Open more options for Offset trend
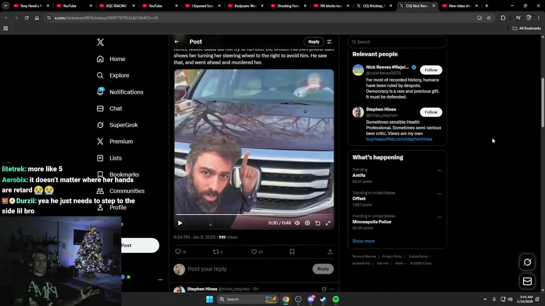 439,194
